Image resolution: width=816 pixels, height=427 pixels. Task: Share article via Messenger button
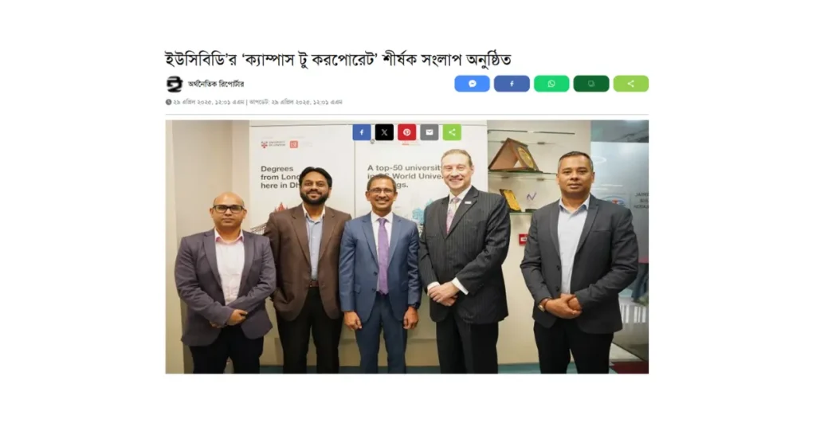point(472,84)
